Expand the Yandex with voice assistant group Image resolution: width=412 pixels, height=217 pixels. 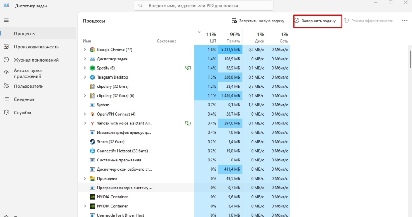tap(85, 123)
